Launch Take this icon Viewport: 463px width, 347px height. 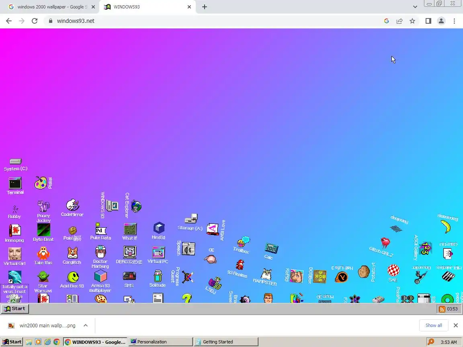tap(43, 253)
